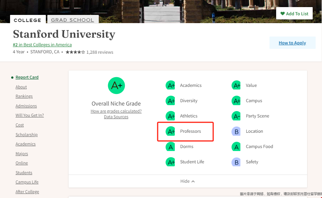Click the Overall Niche Grade text
Screen dimensions: 322x198
tap(116, 104)
